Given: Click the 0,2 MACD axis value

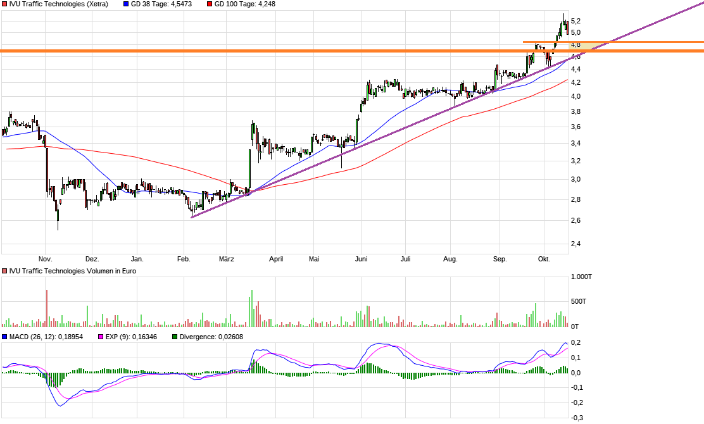Looking at the screenshot, I should [x=575, y=343].
